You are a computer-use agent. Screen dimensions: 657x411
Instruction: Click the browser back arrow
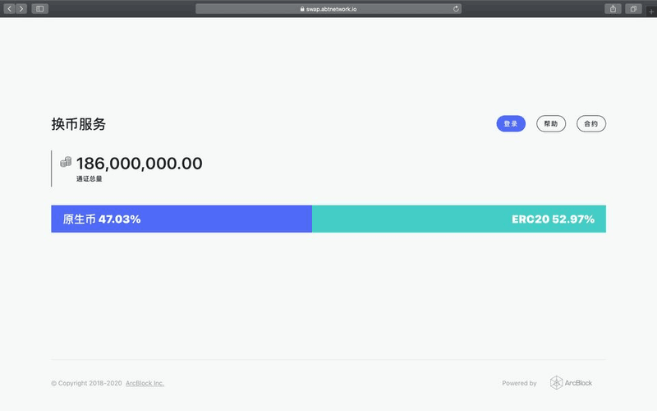pyautogui.click(x=9, y=8)
